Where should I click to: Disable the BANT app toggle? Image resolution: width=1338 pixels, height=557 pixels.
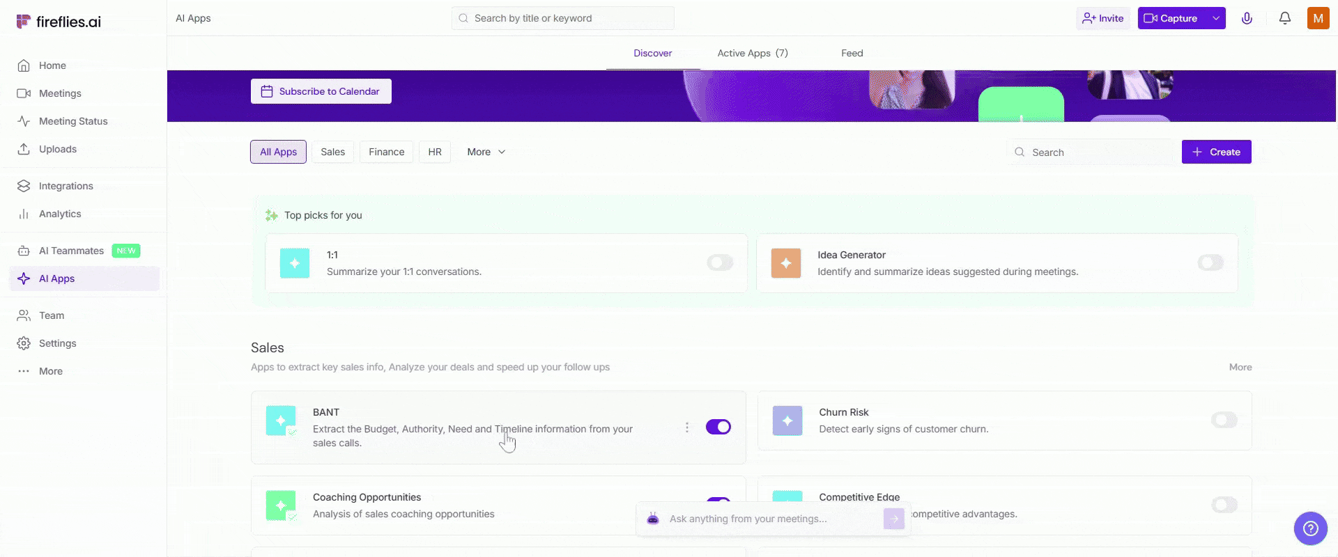tap(718, 427)
